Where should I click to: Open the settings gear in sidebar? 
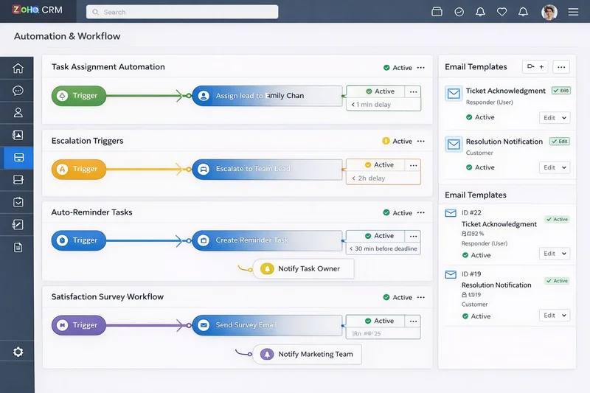[x=18, y=352]
